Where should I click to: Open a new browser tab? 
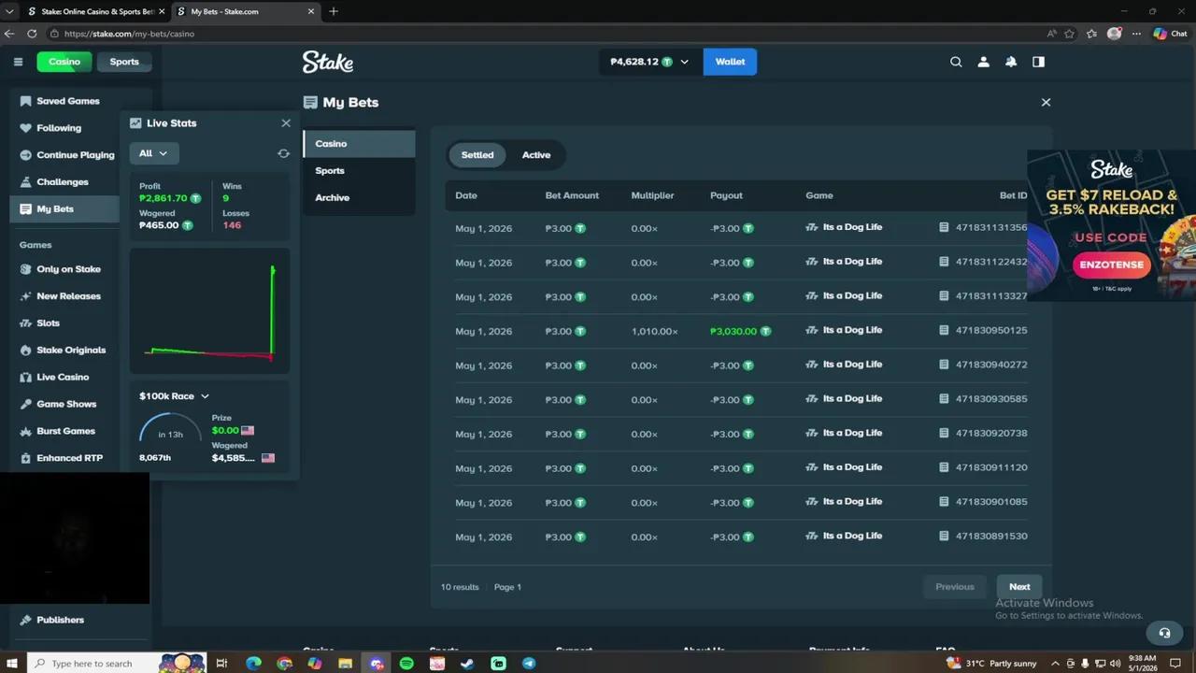pyautogui.click(x=334, y=11)
